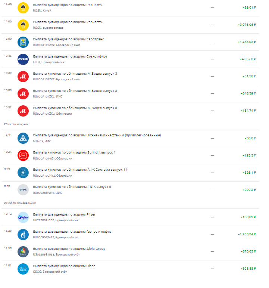
Task: Select amount +646,59 ₽
Action: 248,93
